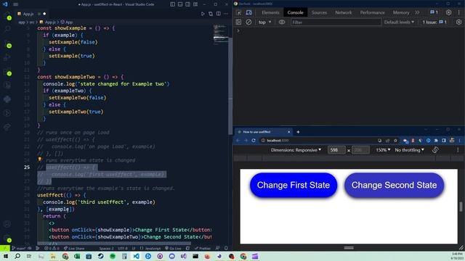Click the lightbulb code action icon
This screenshot has height=261, width=465.
(40, 159)
